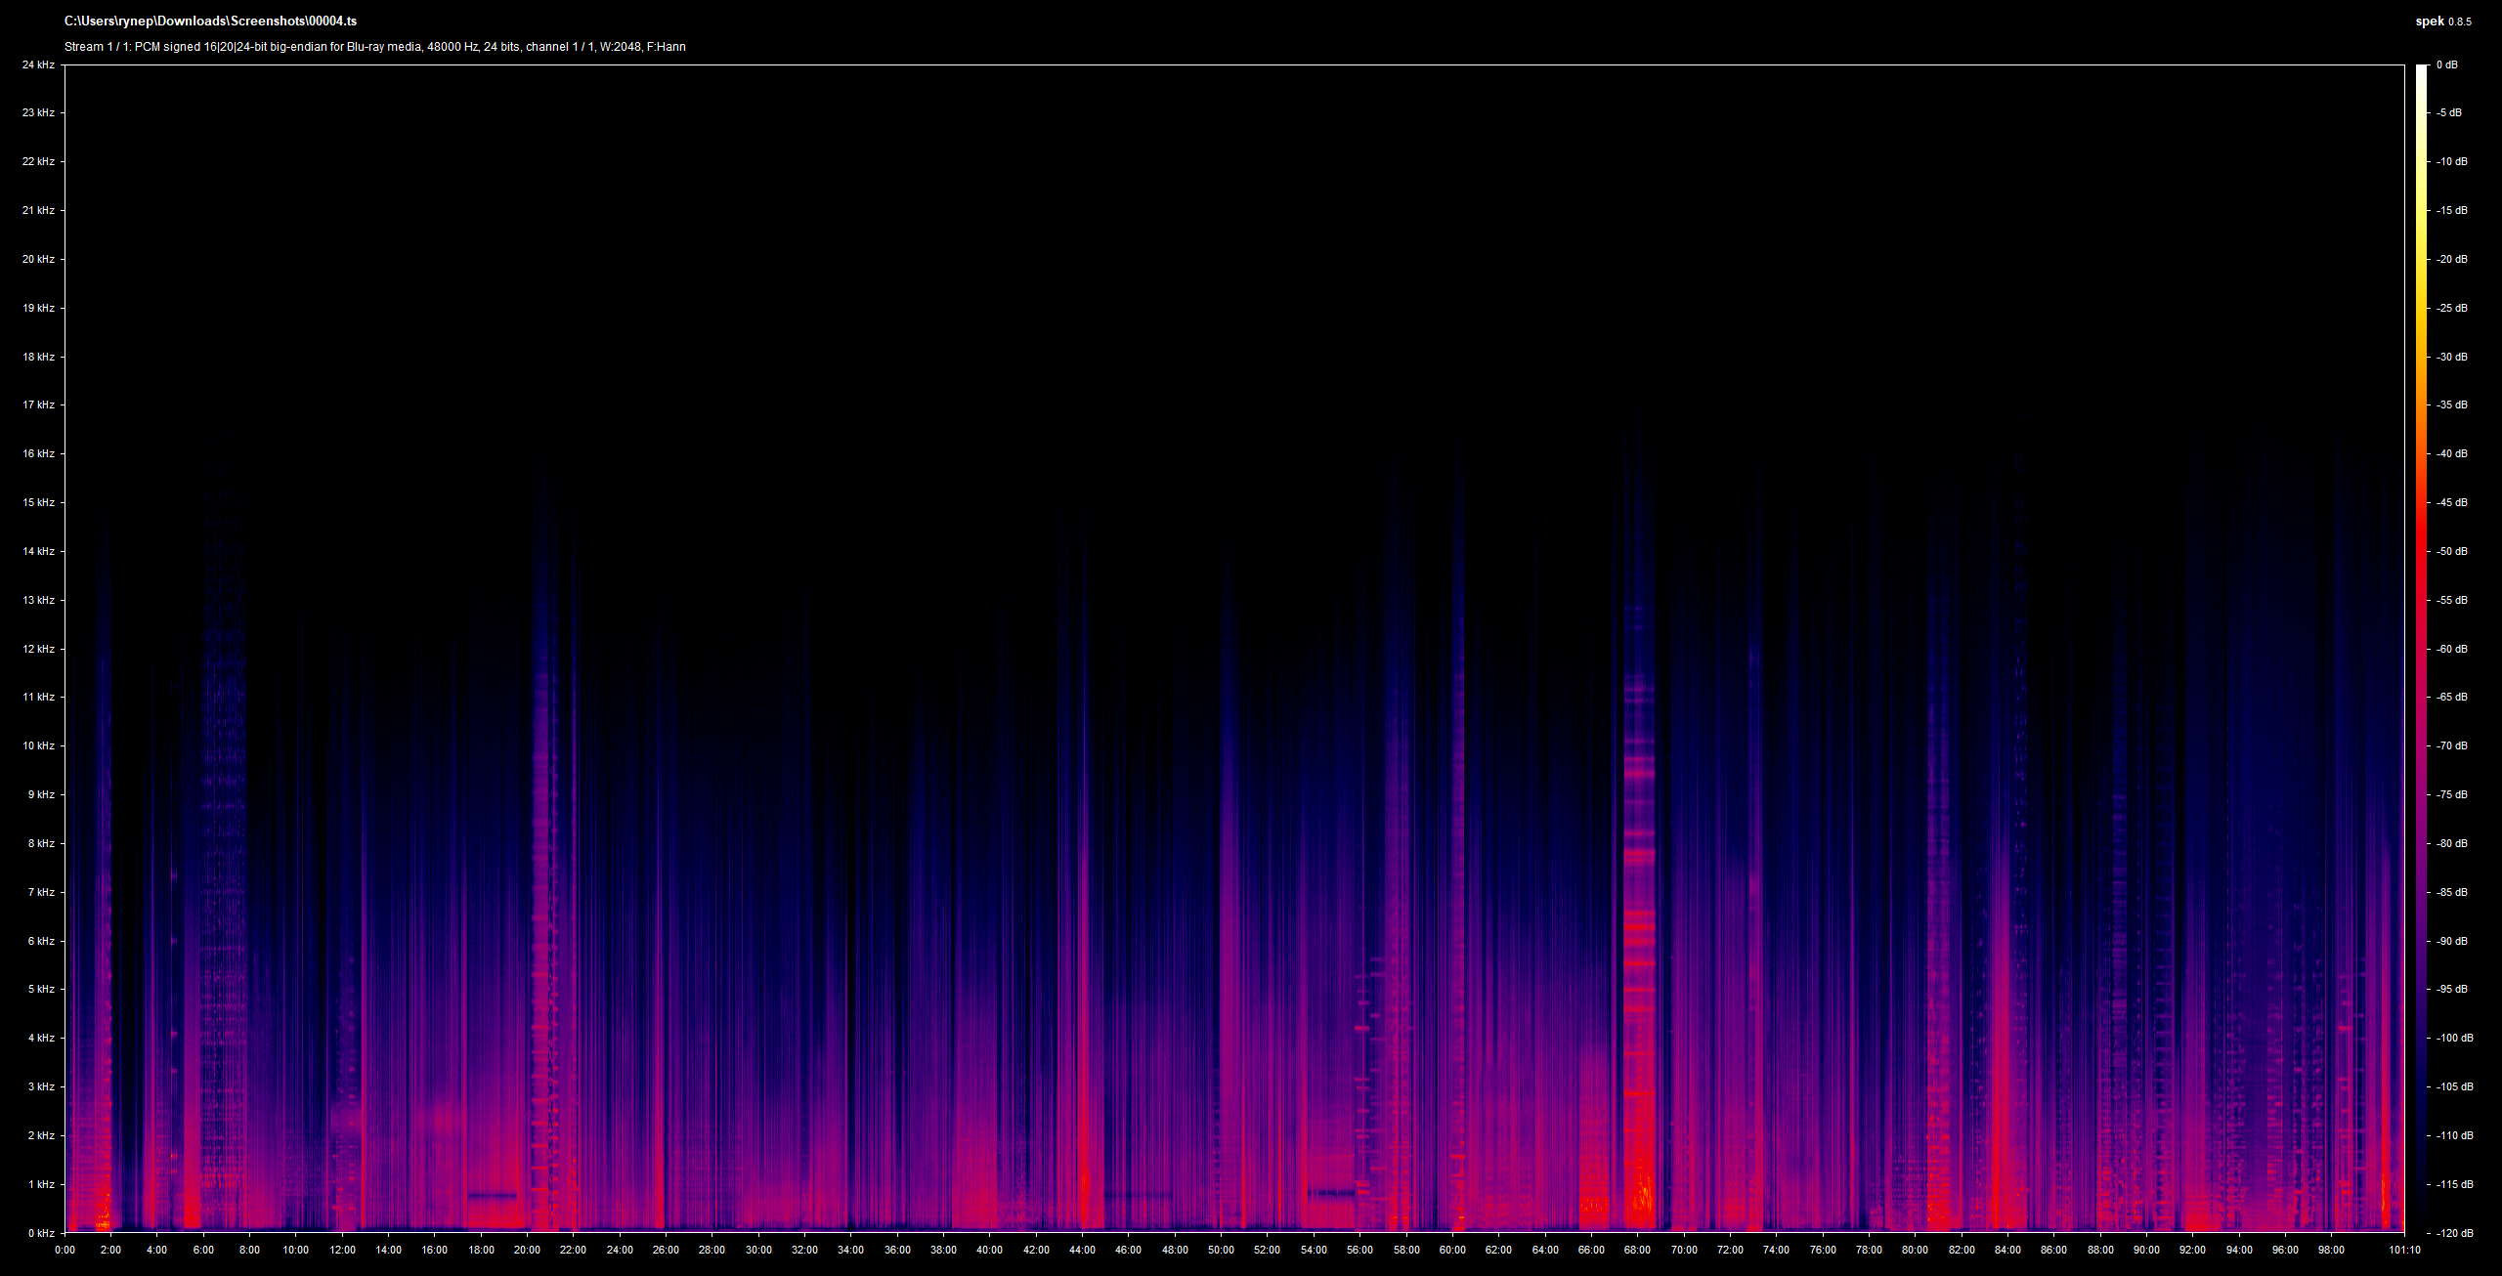Viewport: 2502px width, 1276px height.
Task: Click the 1 kHz frequency axis label
Action: pyautogui.click(x=41, y=1184)
